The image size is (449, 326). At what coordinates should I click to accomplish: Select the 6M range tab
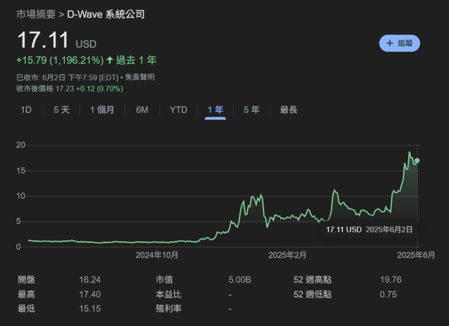click(142, 110)
